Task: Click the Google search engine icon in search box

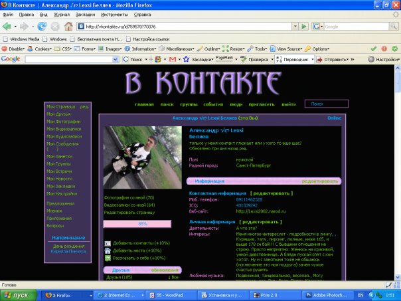Action: pyautogui.click(x=316, y=27)
